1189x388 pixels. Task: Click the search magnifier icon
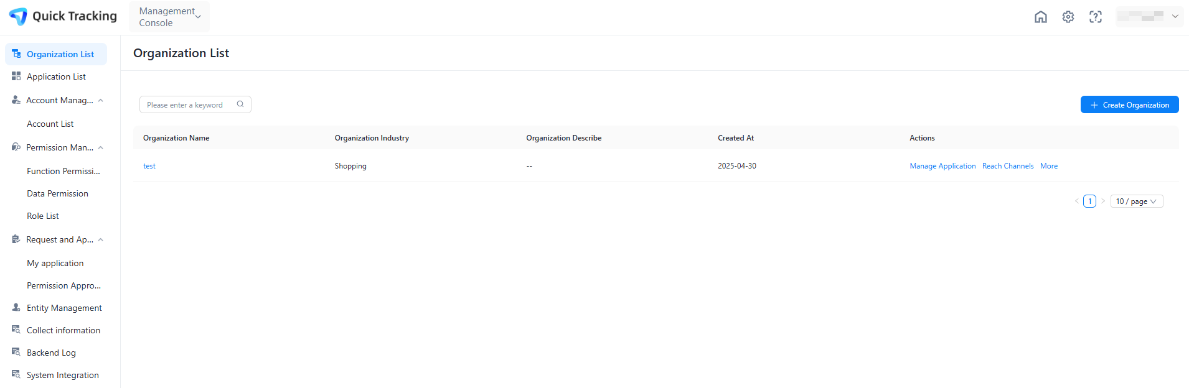tap(240, 104)
